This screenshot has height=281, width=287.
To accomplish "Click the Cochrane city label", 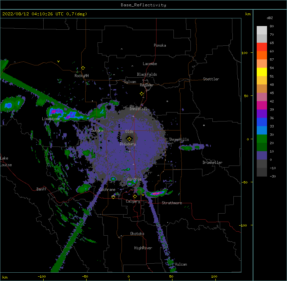I will 107,190.
